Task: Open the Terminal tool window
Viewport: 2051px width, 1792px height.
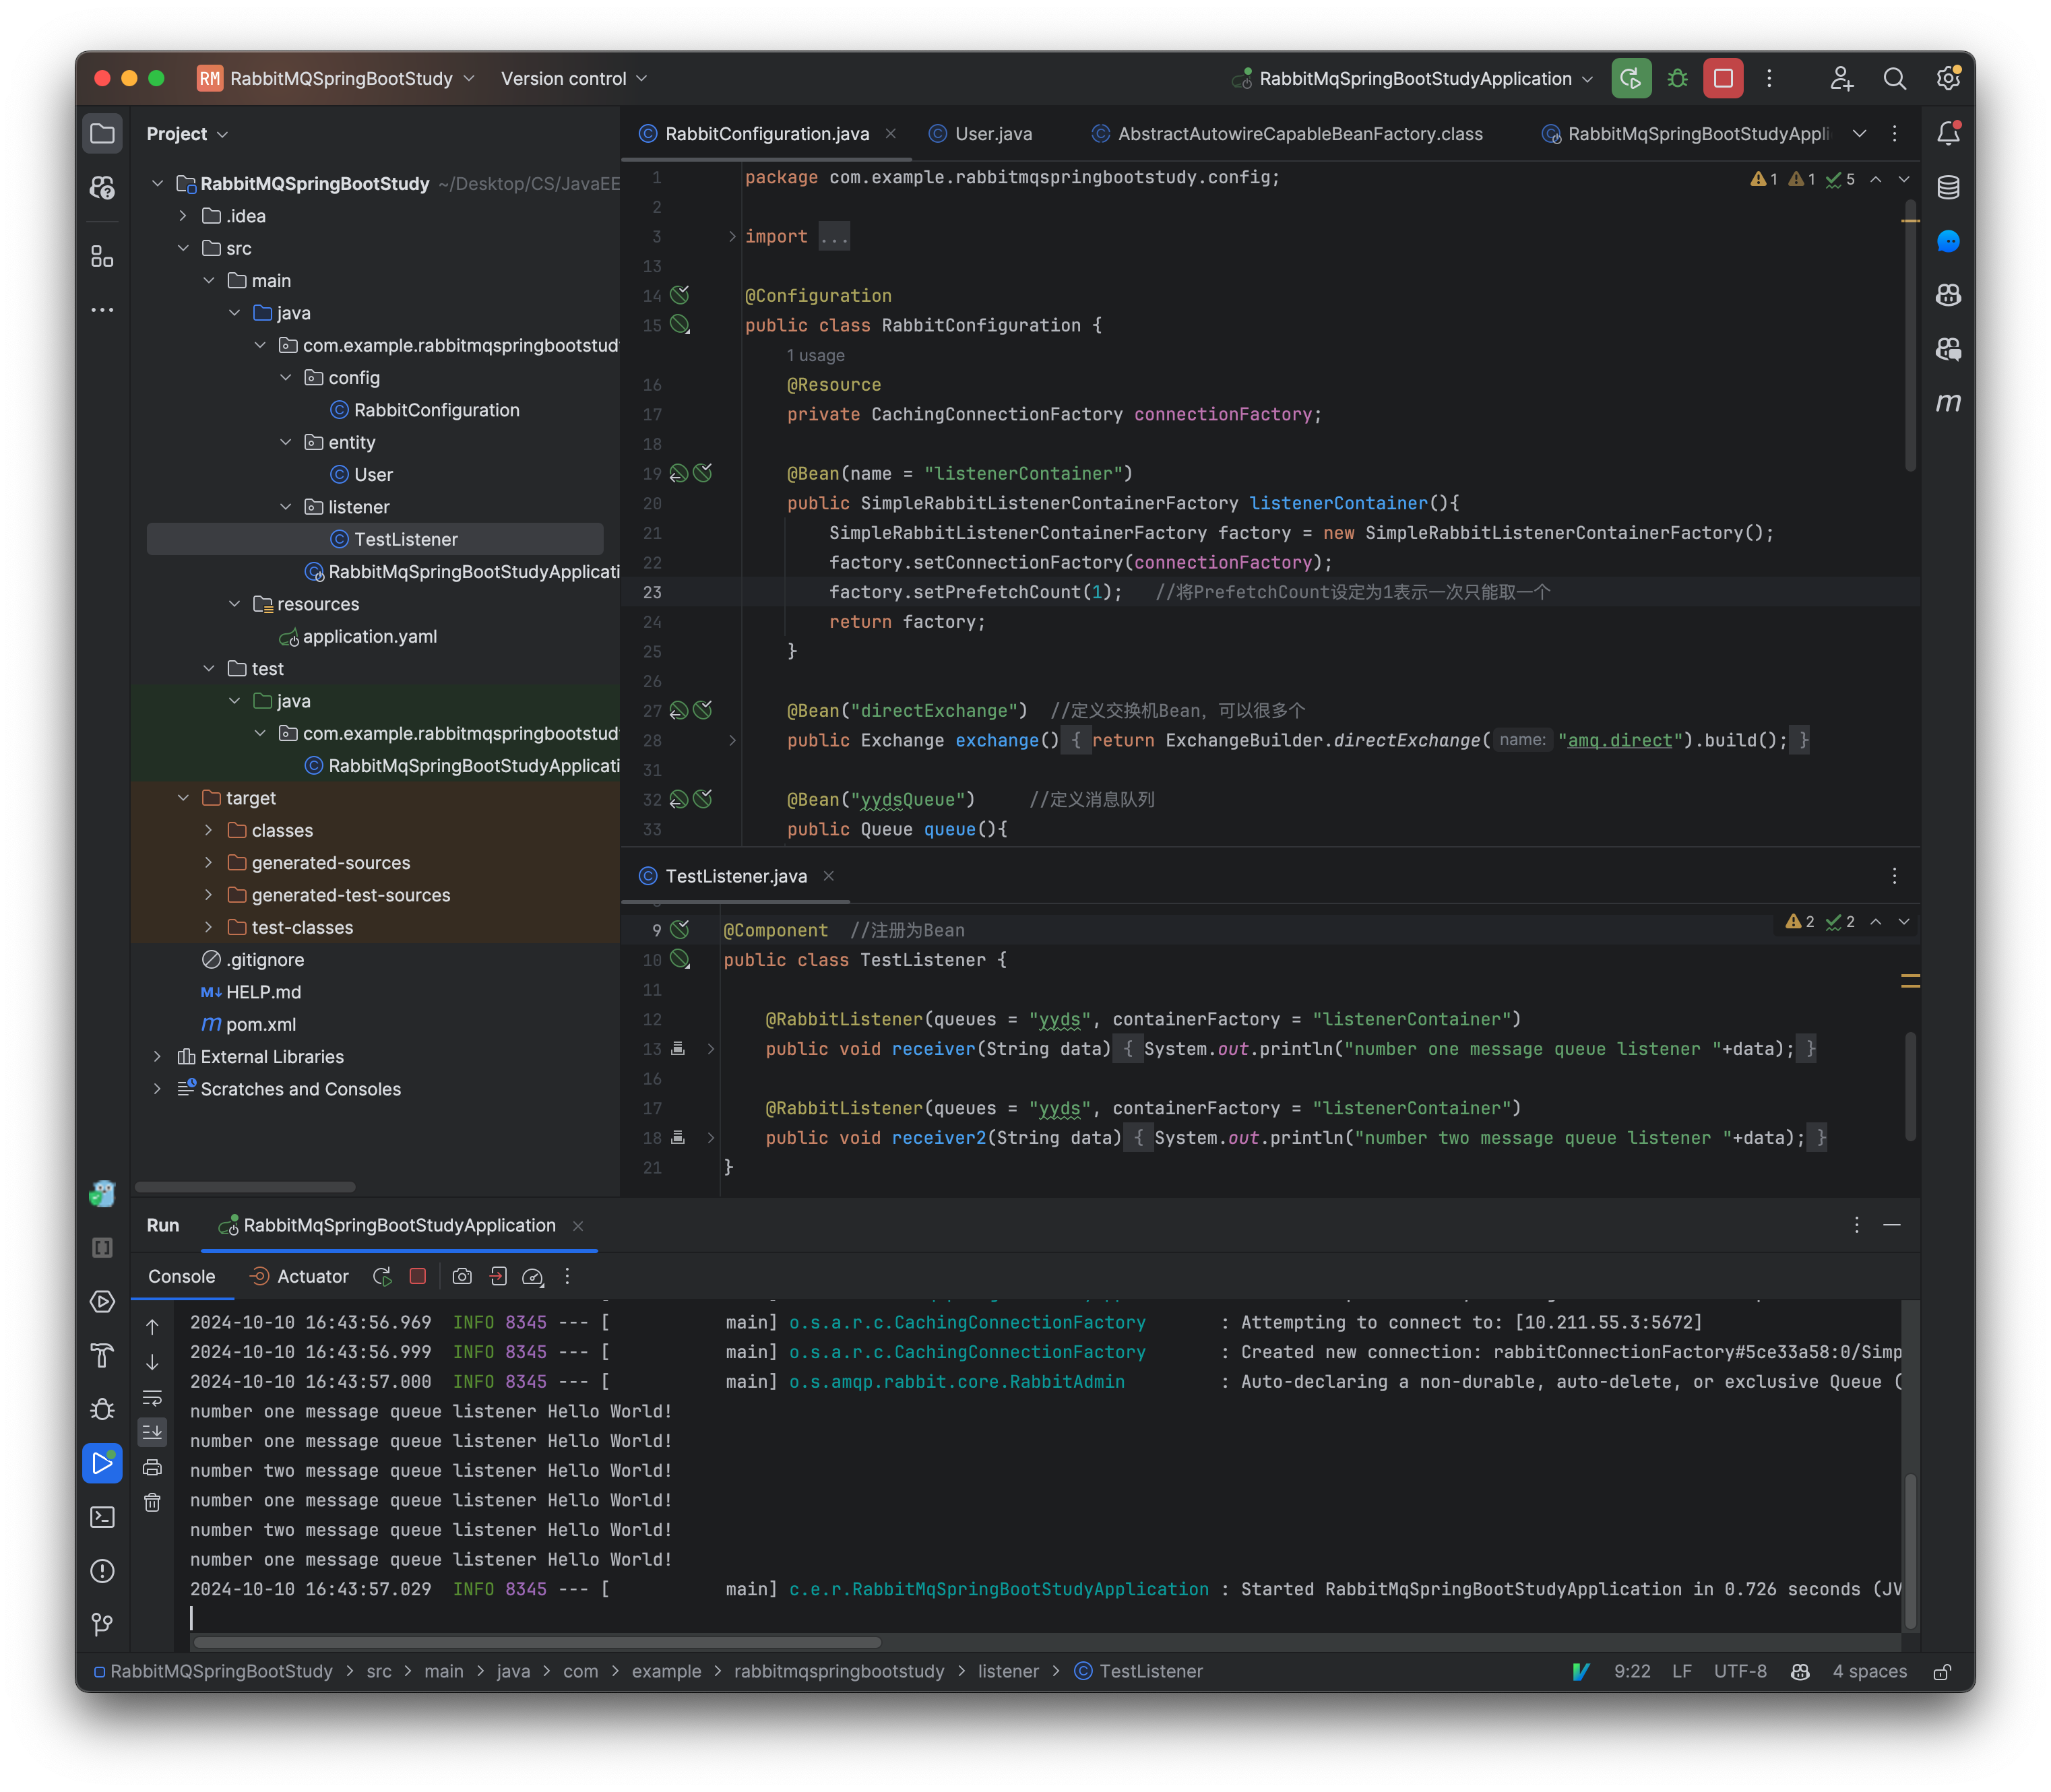Action: coord(102,1517)
